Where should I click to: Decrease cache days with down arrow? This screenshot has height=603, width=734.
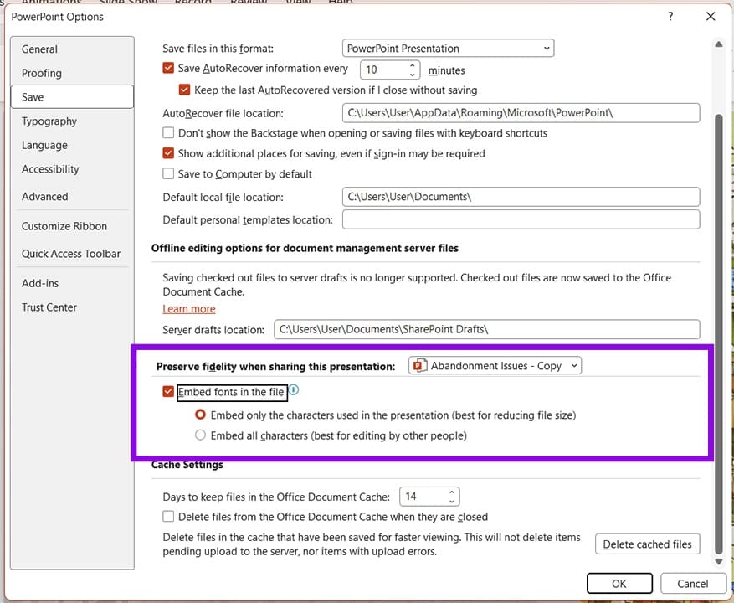coord(452,502)
